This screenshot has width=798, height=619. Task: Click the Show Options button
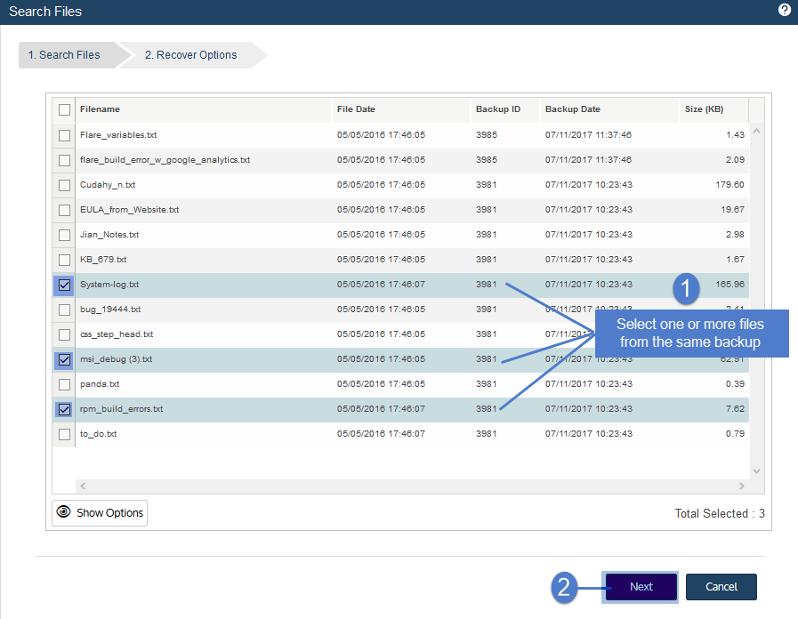click(100, 512)
